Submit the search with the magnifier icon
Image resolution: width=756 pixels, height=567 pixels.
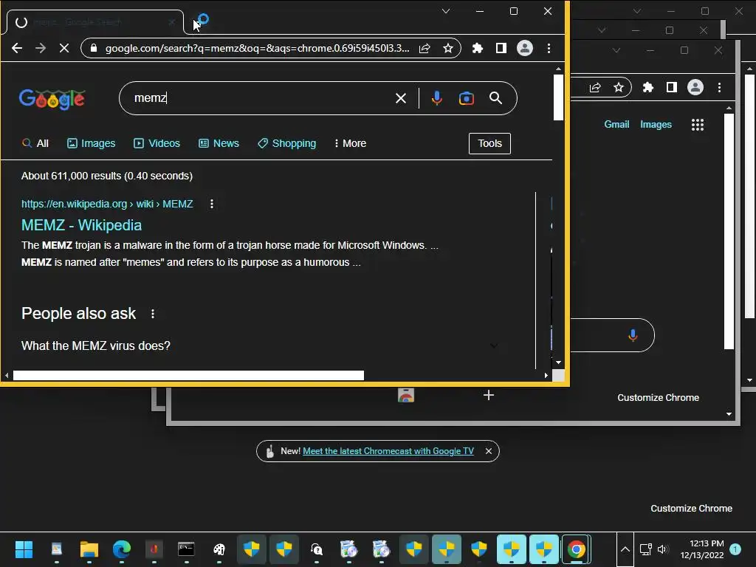pyautogui.click(x=495, y=98)
